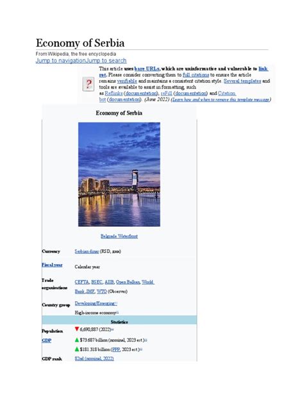The image size is (304, 405).
Task: Follow the Jump to search link
Action: [x=106, y=61]
